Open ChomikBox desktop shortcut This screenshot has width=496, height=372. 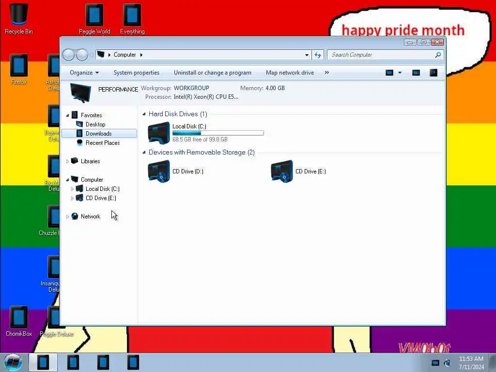[x=19, y=321]
